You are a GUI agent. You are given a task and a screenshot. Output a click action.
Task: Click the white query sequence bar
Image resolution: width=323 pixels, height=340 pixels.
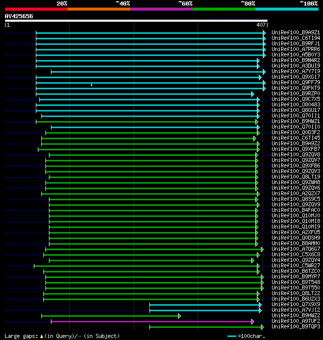136,21
